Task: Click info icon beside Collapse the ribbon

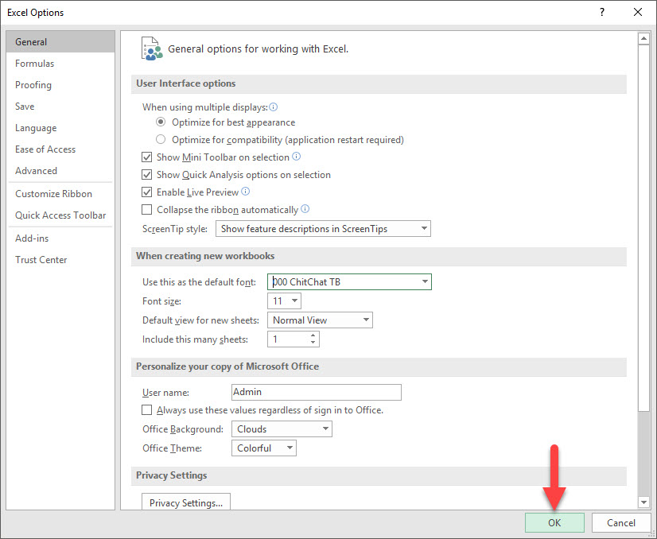Action: tap(305, 209)
